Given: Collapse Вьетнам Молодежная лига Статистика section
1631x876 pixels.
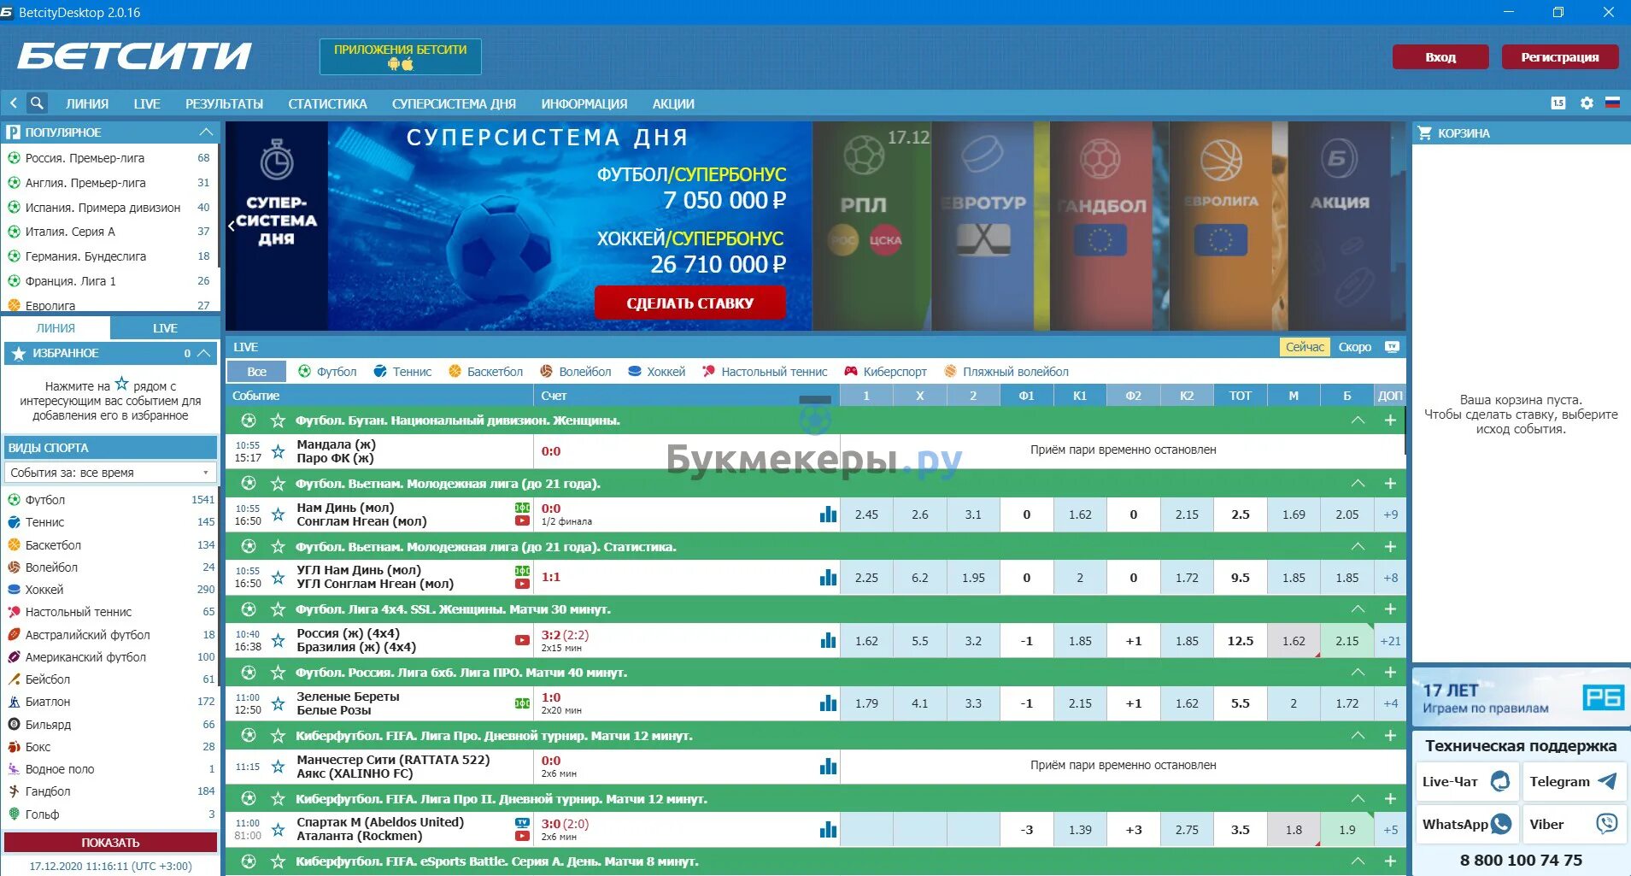Looking at the screenshot, I should tap(1358, 546).
